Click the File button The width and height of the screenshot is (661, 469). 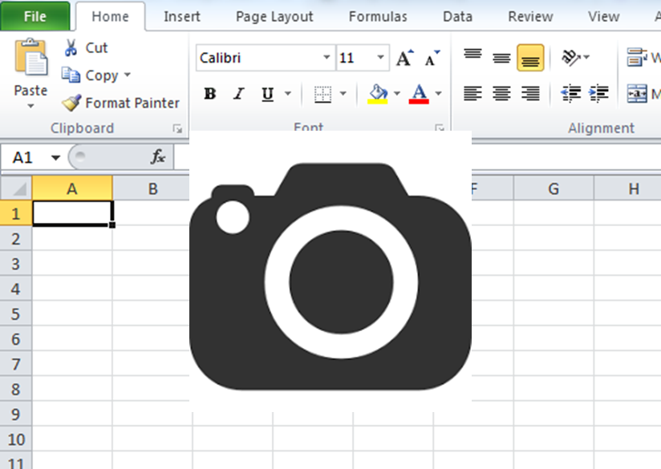(34, 16)
